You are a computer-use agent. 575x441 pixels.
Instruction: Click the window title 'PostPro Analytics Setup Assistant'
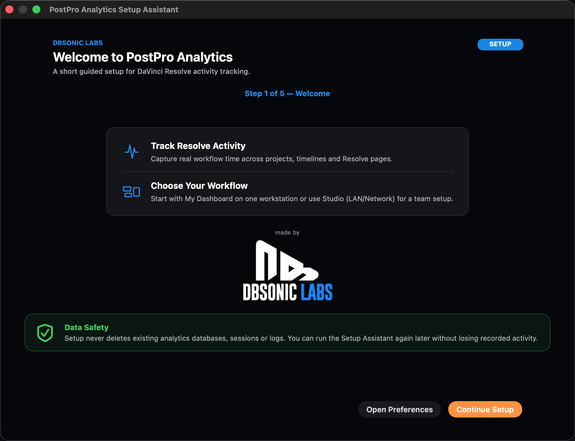[114, 9]
